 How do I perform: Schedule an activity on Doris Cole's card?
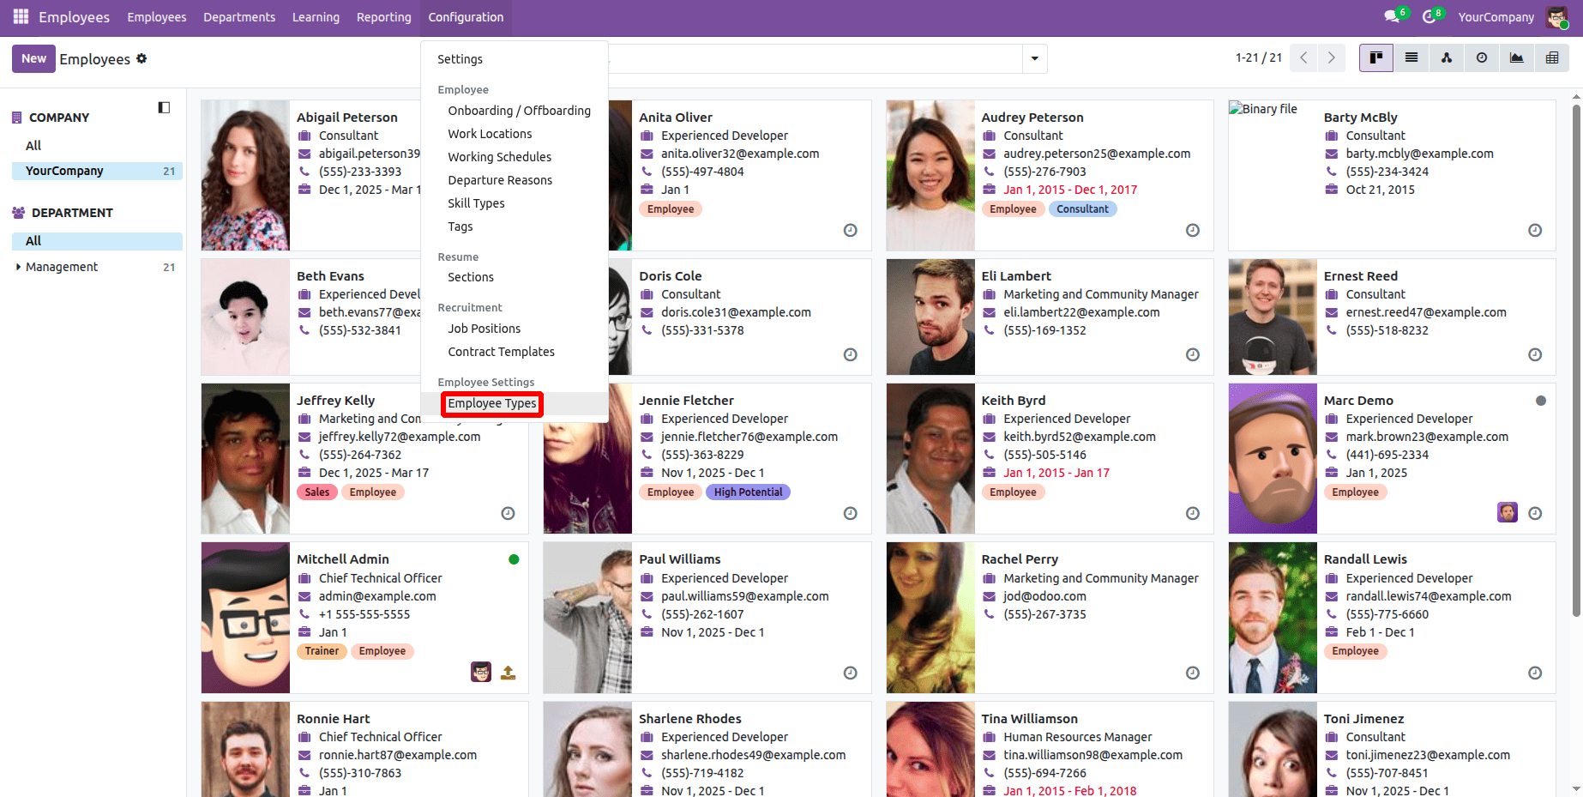point(850,353)
